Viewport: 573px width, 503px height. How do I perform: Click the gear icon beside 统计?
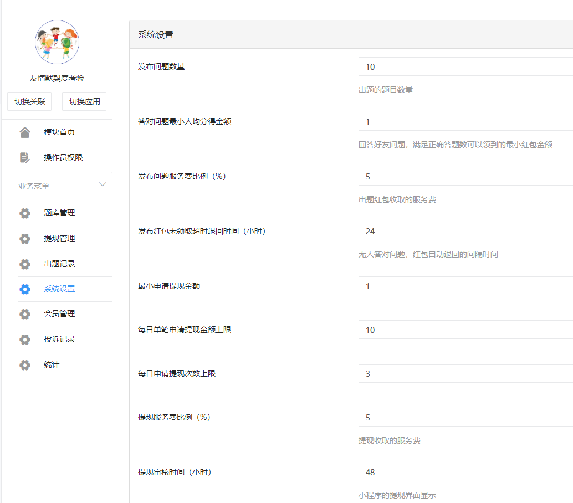point(25,365)
